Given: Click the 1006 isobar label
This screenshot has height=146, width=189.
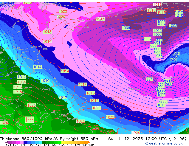Looking at the screenshot, I should coord(161,21).
